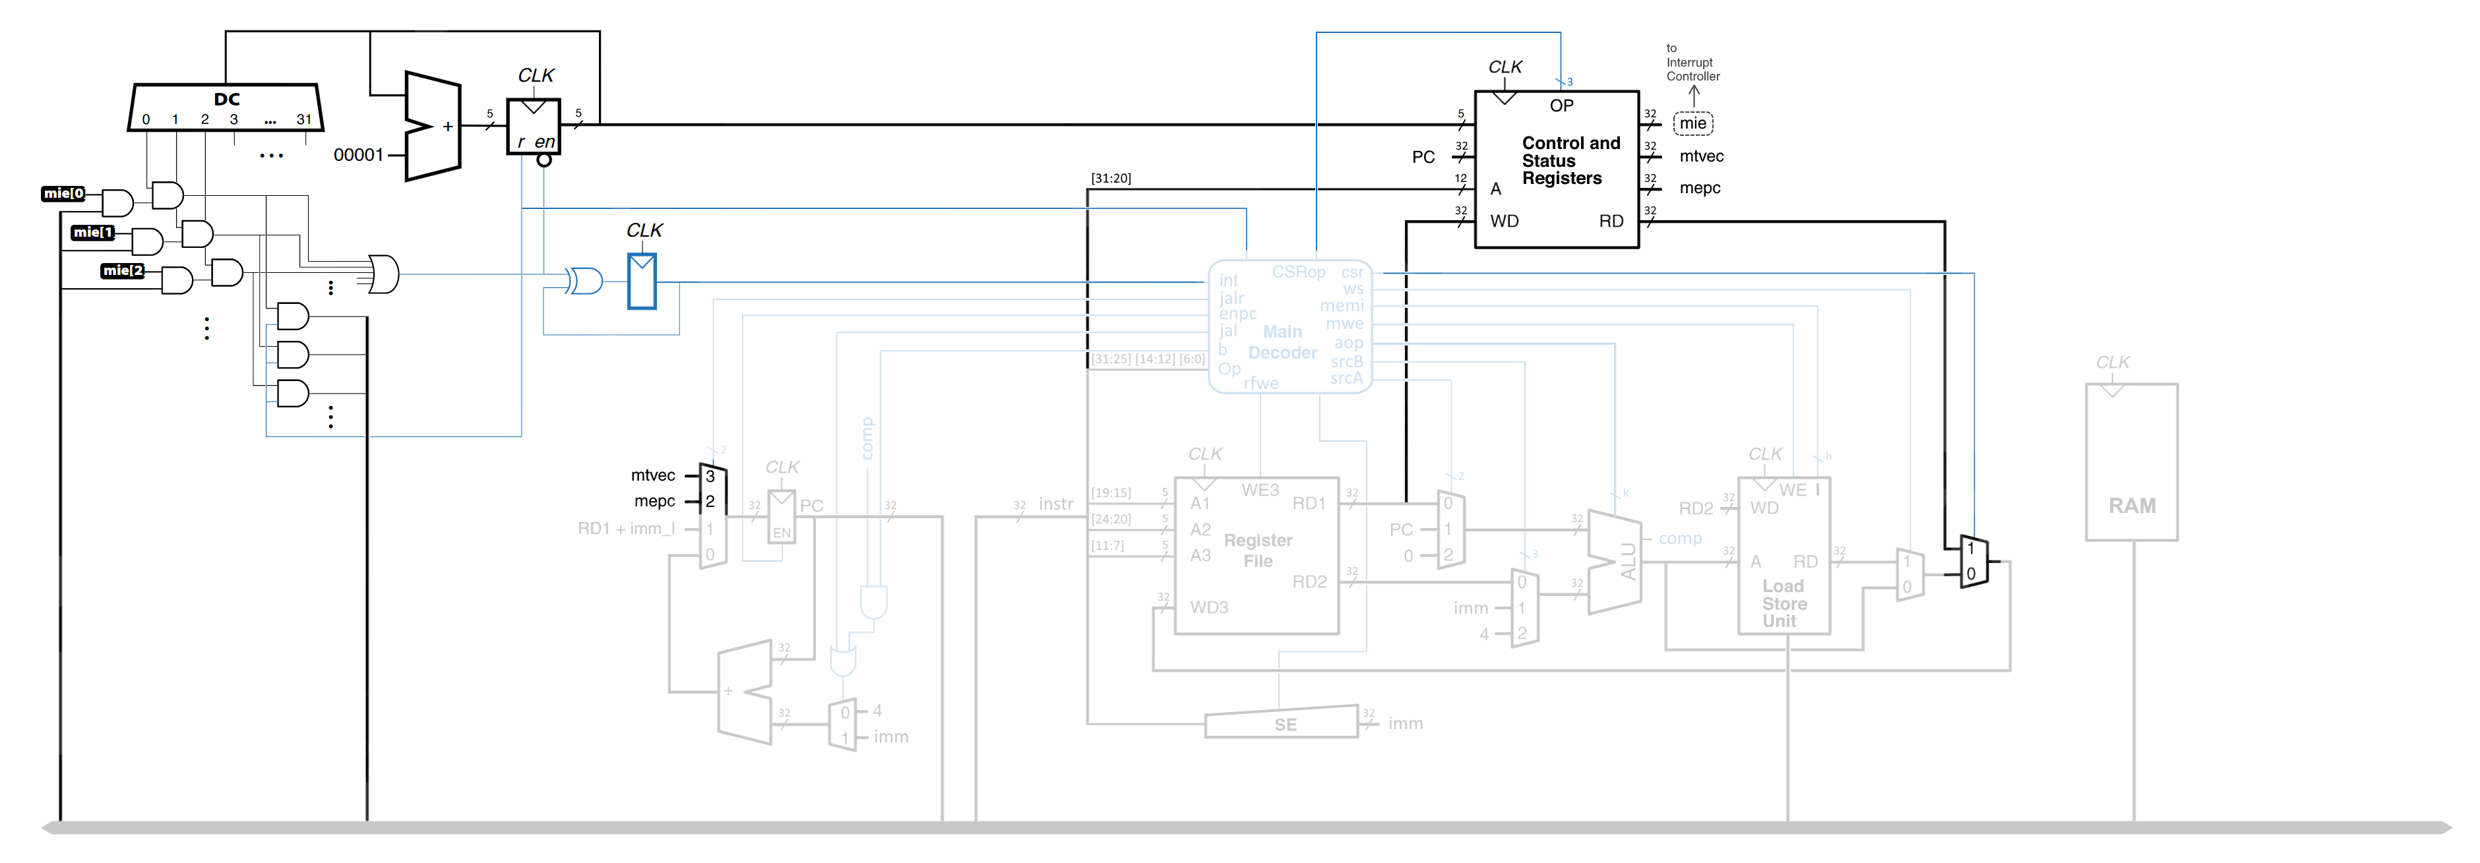Click the PC input label left of the CSR block

coord(1423,157)
